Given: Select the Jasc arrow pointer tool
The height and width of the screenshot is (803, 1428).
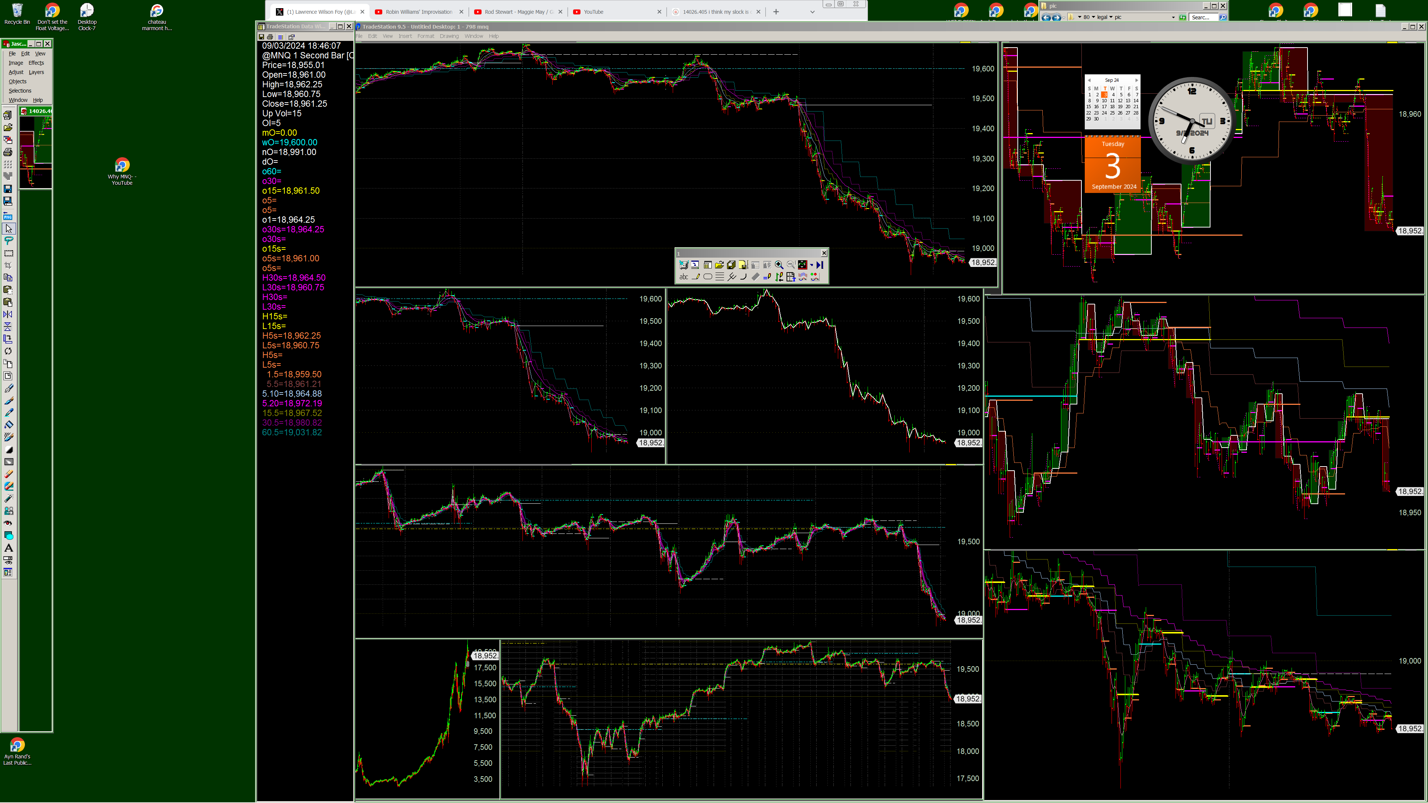Looking at the screenshot, I should pos(8,229).
